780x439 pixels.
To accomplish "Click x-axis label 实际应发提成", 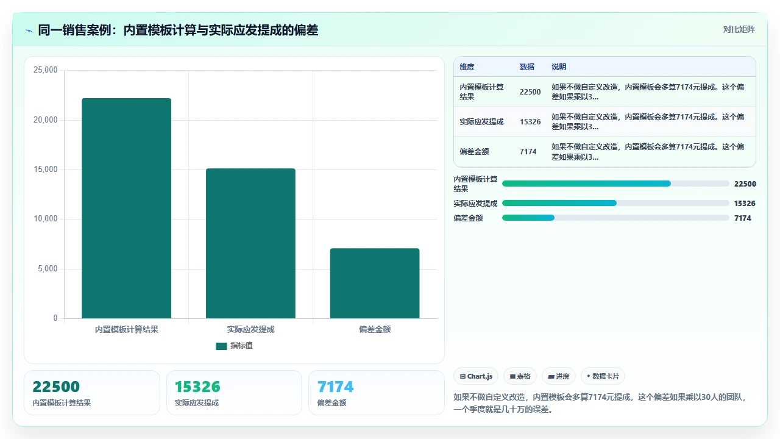I will (250, 329).
